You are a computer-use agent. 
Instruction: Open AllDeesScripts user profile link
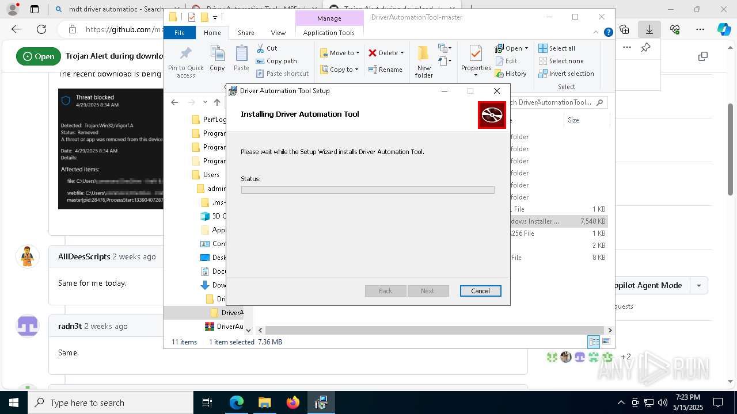[x=84, y=256]
